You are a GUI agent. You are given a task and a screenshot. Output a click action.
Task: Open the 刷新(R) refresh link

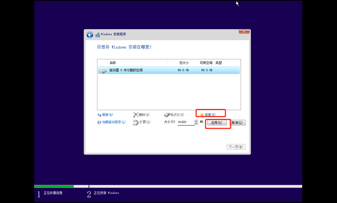click(x=108, y=115)
